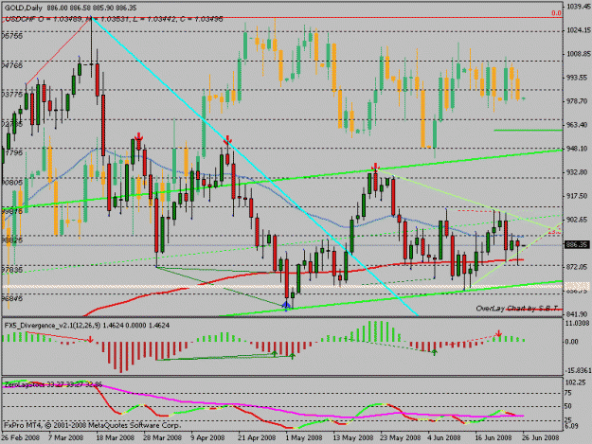
Task: Click the 28 Mar 2008 date label
Action: tap(162, 437)
